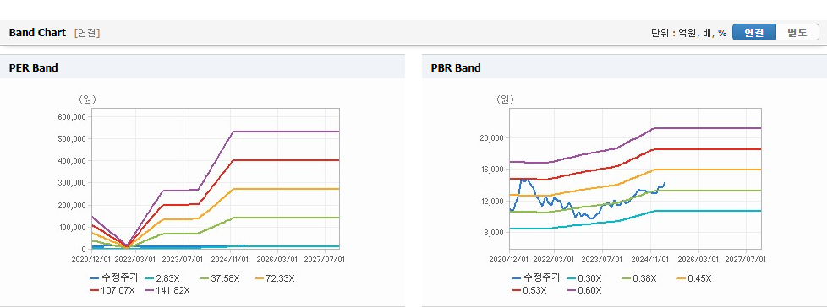Toggle PBR legend 0.53X series
The height and width of the screenshot is (307, 827).
[x=529, y=289]
